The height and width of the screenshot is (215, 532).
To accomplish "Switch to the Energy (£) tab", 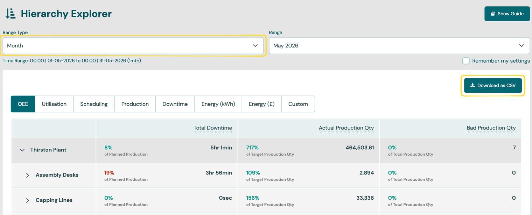I will pyautogui.click(x=262, y=104).
